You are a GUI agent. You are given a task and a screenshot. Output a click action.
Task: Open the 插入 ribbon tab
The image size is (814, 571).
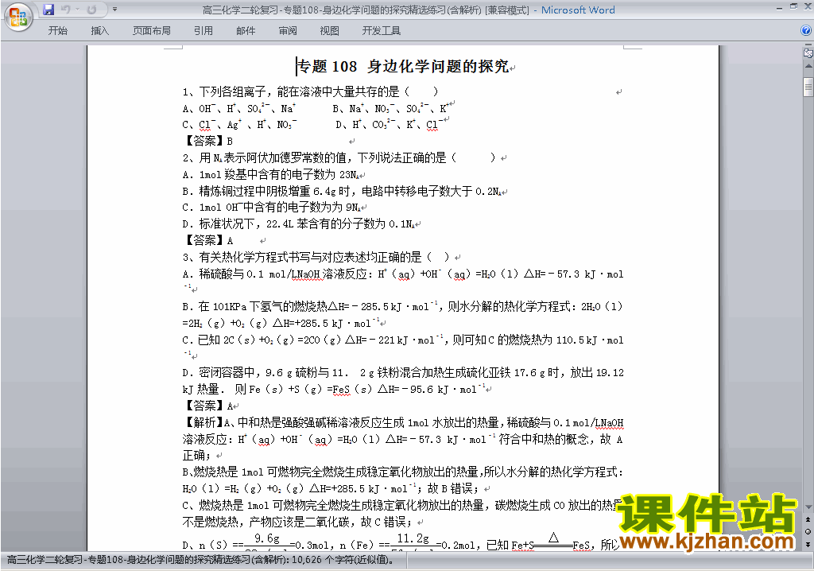click(99, 31)
